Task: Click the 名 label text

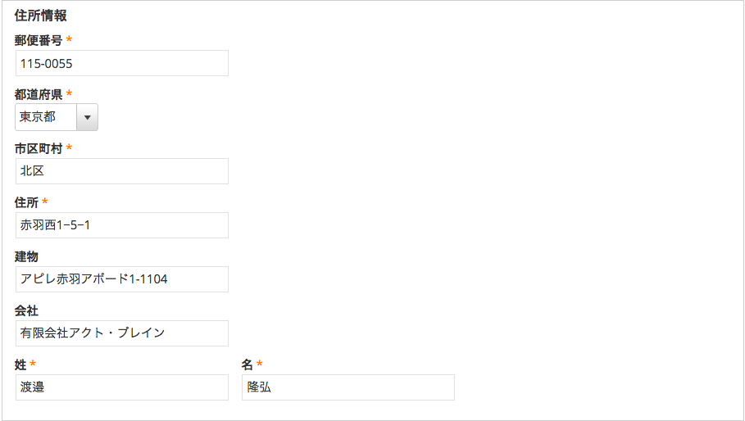Action: pyautogui.click(x=248, y=364)
